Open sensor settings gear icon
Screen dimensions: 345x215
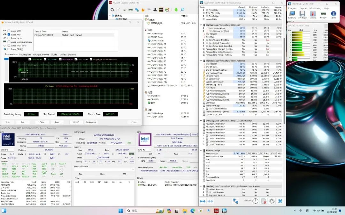(272, 201)
